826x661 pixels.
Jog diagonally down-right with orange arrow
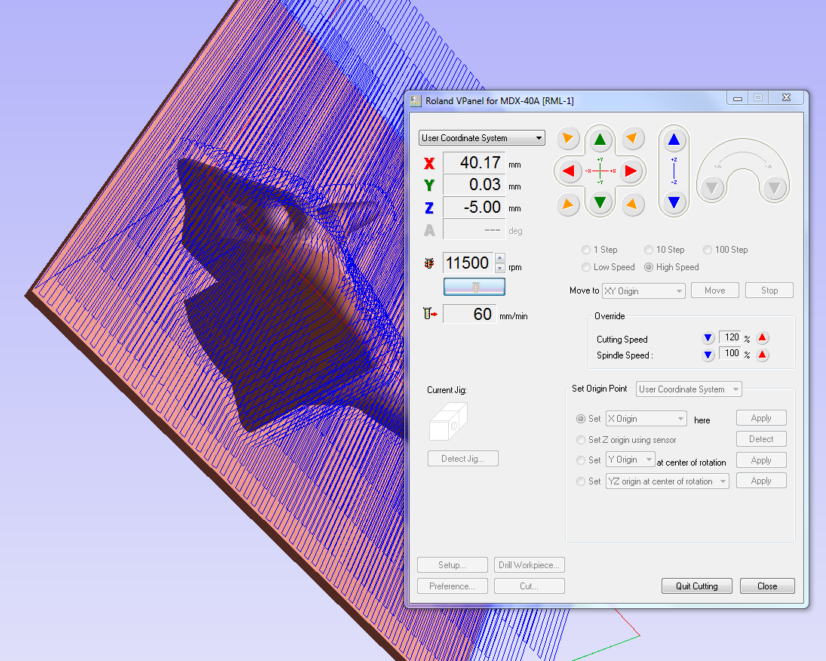[633, 204]
